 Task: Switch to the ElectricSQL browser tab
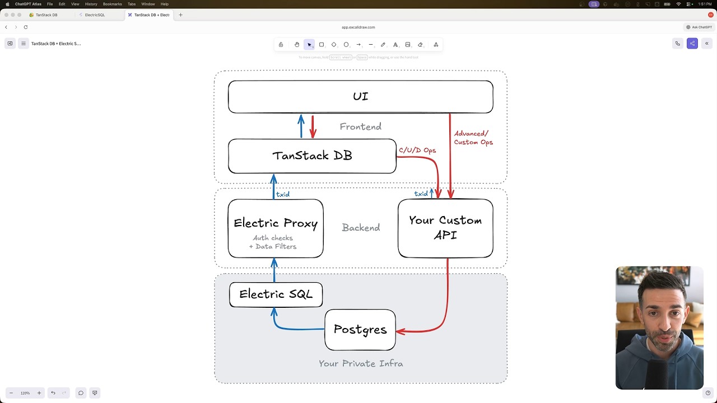(x=95, y=15)
